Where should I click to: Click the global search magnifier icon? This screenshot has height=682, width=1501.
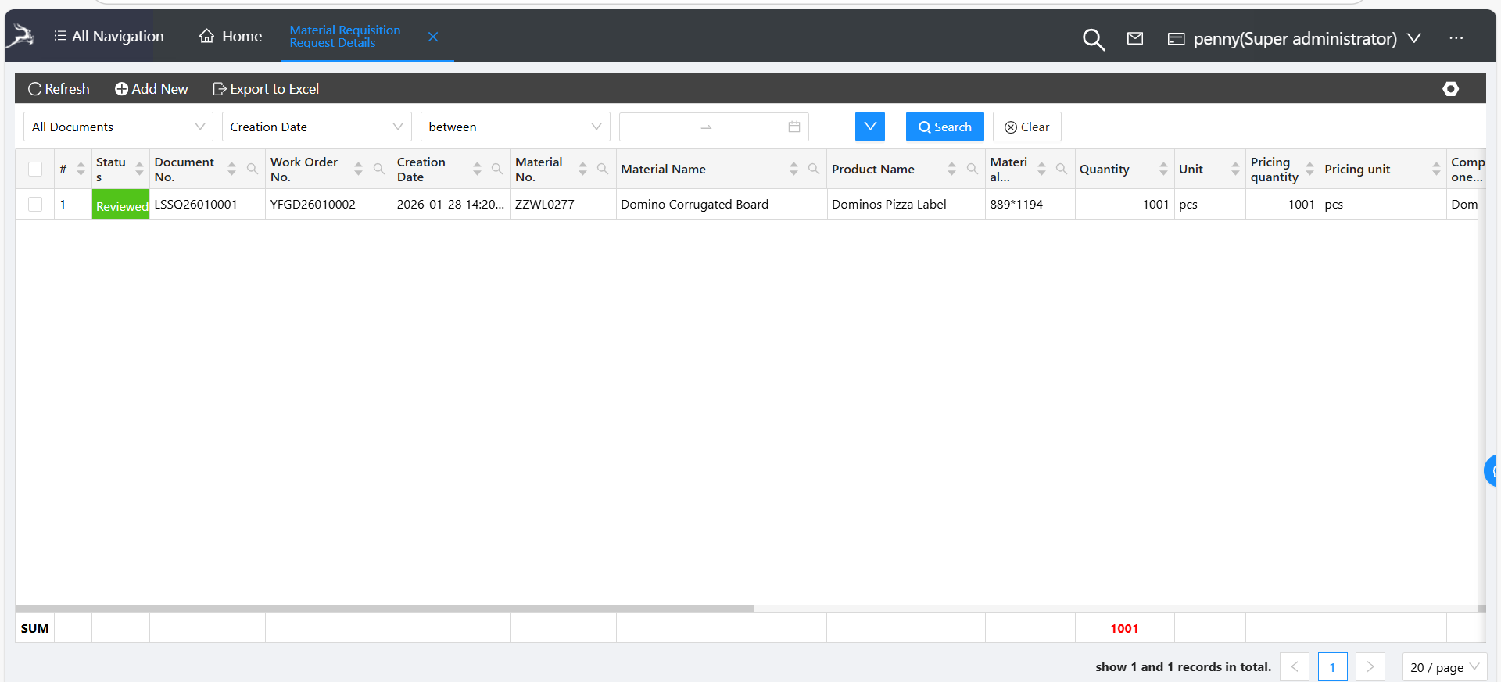click(1093, 39)
